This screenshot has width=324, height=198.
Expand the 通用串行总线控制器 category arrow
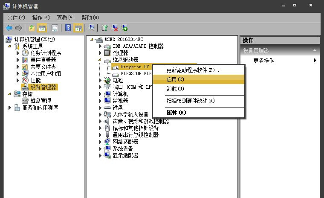pos(100,135)
